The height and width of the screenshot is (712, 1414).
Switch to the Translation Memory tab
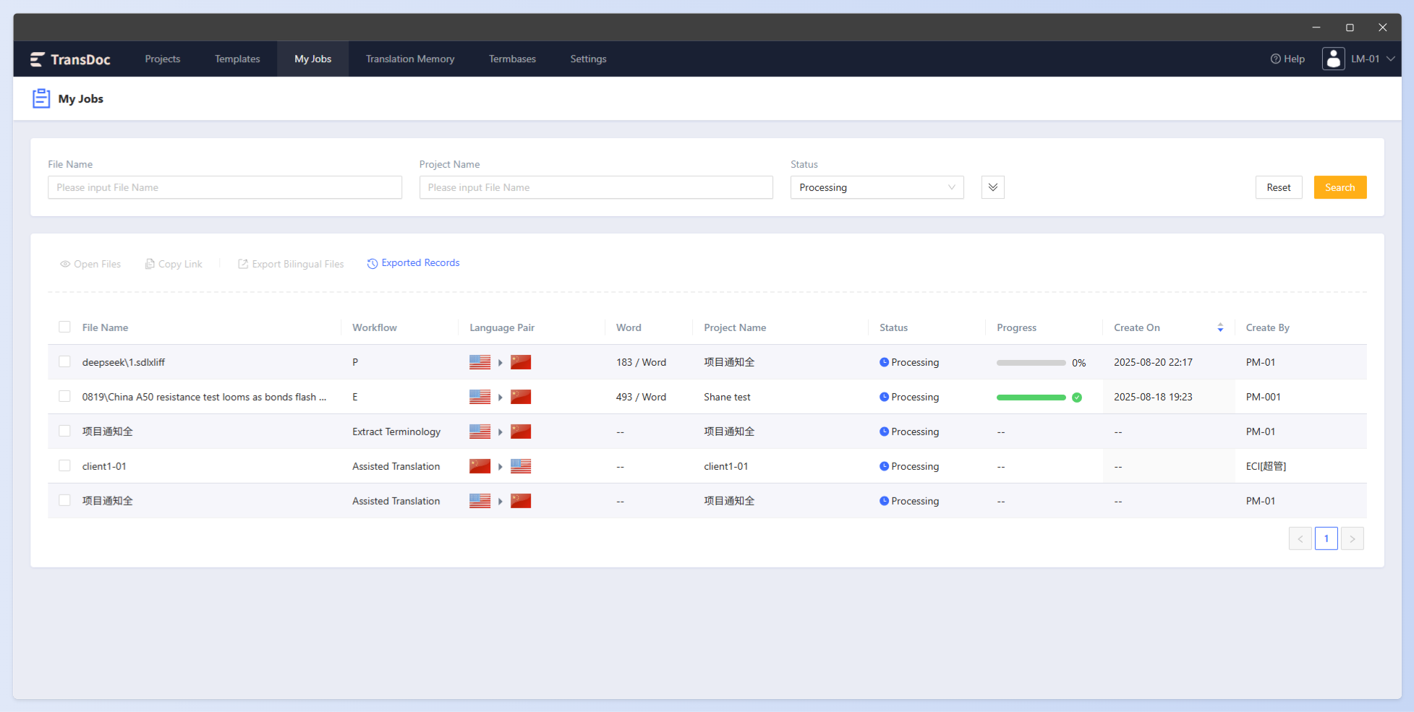(x=410, y=59)
